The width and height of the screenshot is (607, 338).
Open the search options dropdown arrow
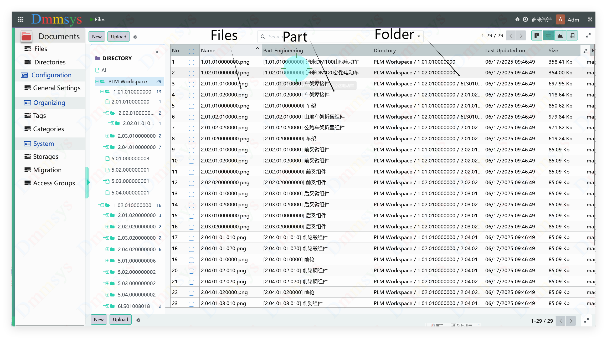(x=419, y=37)
